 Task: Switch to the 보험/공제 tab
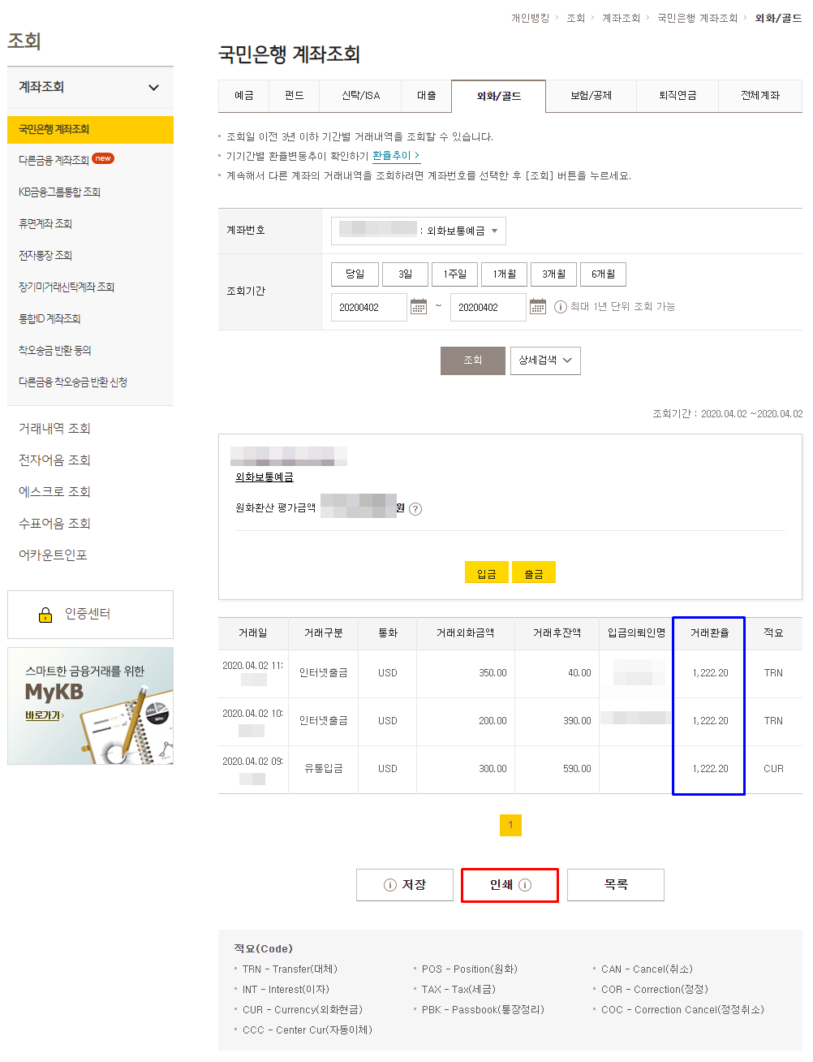click(591, 96)
